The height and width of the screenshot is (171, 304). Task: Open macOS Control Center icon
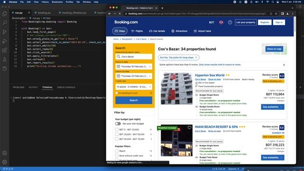coord(278,2)
